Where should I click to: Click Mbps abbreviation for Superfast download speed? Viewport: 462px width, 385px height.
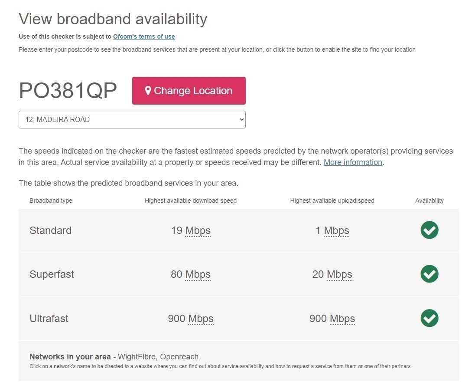click(198, 274)
